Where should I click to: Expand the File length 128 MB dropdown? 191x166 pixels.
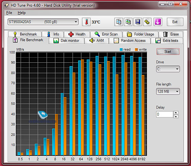point(168,91)
